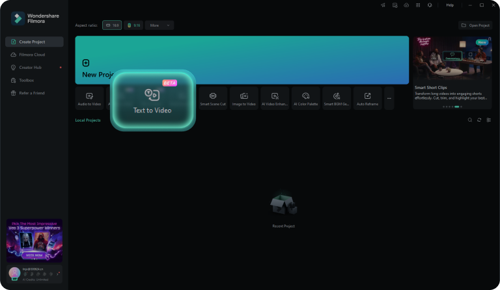This screenshot has height=290, width=500.
Task: Create a New Project from the banner
Action: coord(242,60)
